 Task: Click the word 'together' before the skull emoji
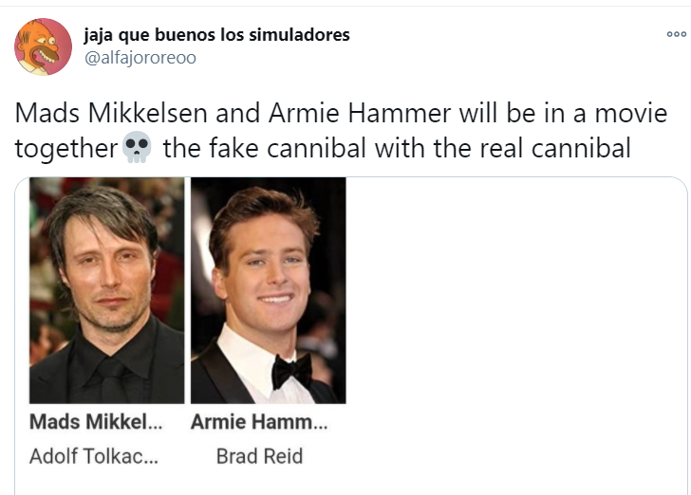click(66, 149)
